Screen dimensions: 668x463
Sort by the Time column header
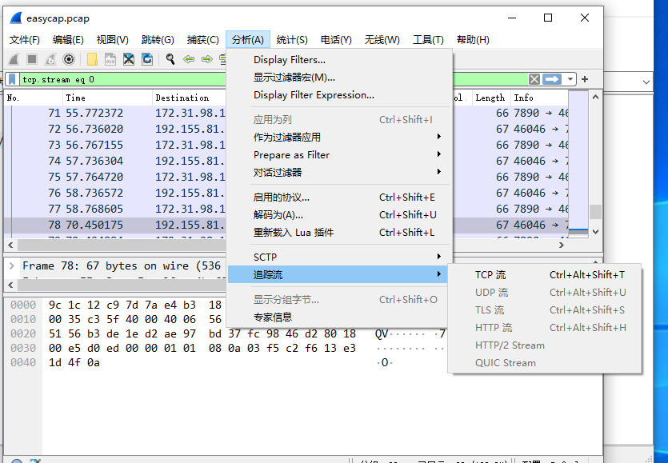107,98
